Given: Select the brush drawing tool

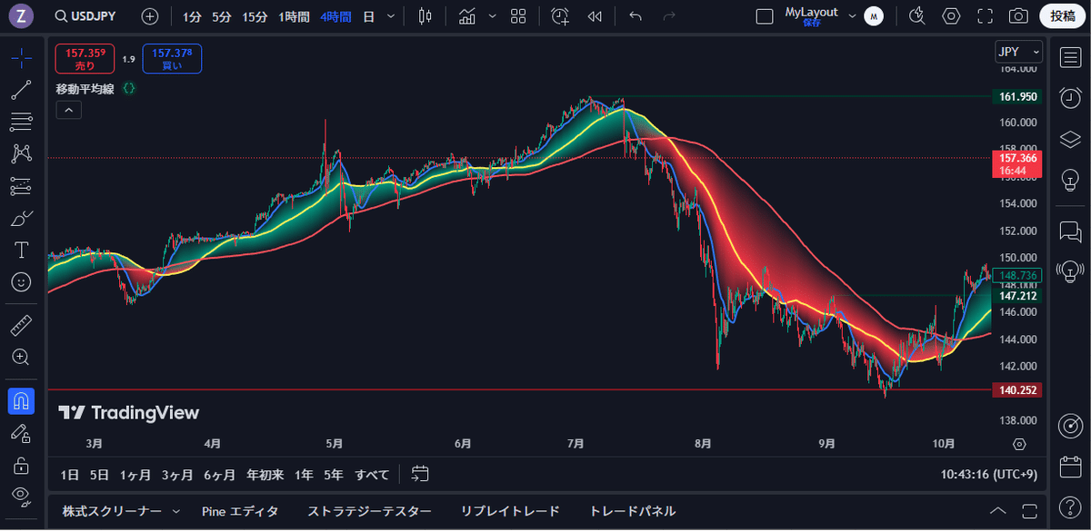Looking at the screenshot, I should point(21,218).
